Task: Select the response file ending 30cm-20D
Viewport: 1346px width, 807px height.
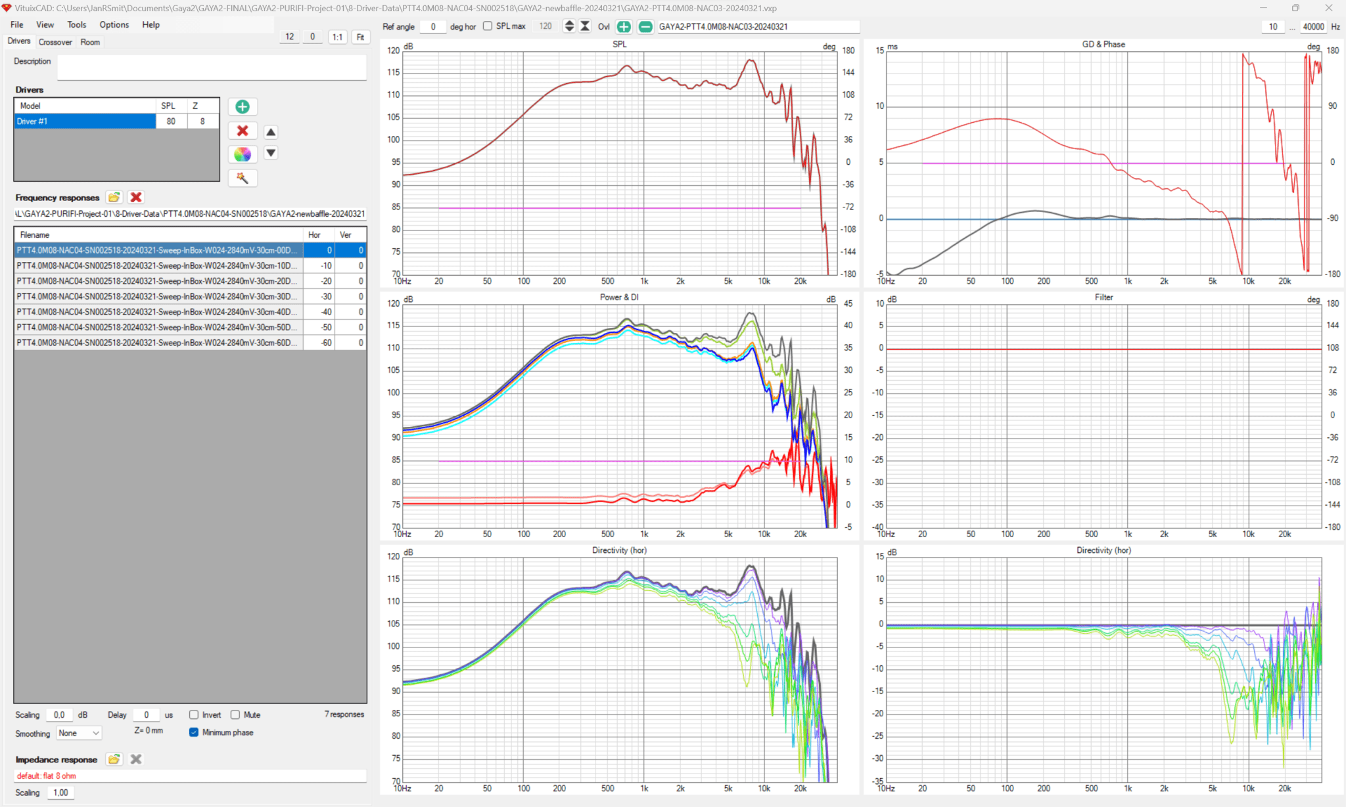Action: click(x=190, y=281)
